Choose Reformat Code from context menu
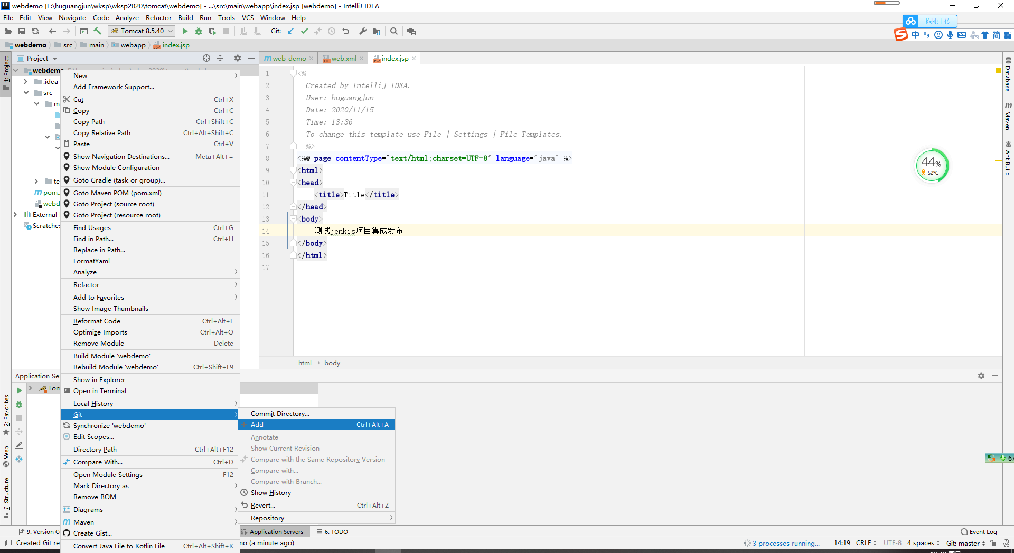This screenshot has height=553, width=1014. (150, 321)
